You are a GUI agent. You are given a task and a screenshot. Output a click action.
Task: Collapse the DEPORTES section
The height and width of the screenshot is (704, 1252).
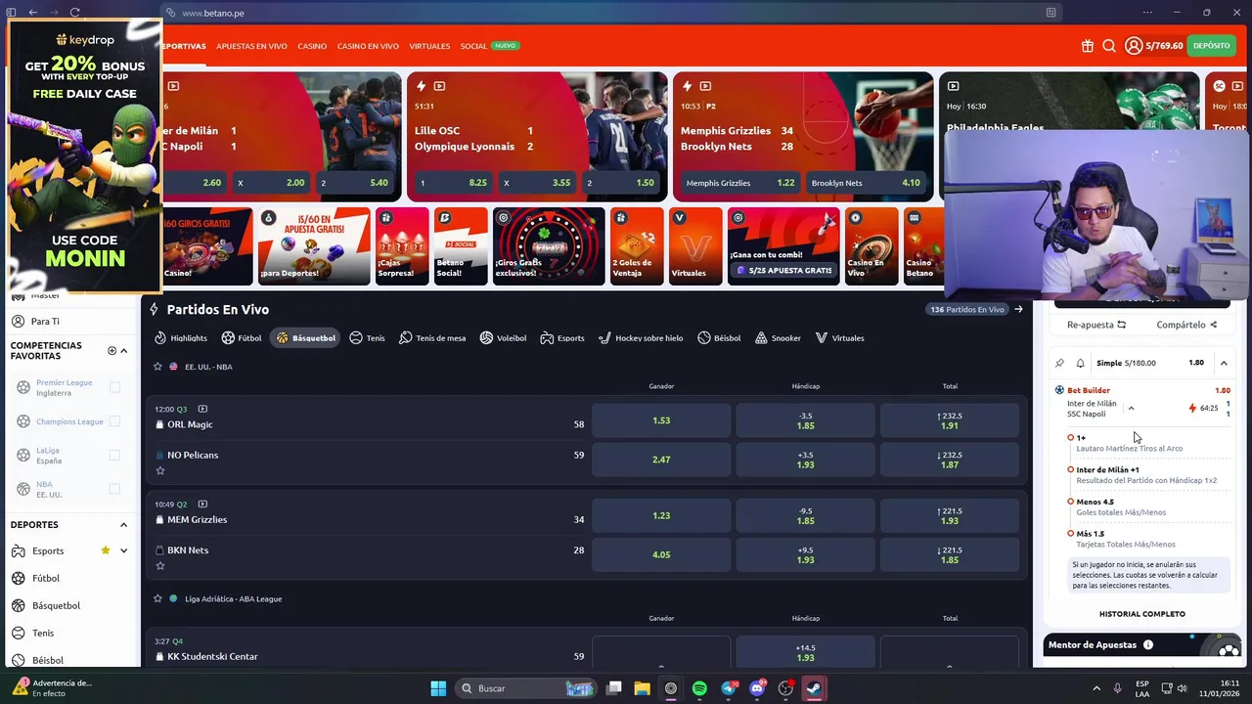(123, 525)
